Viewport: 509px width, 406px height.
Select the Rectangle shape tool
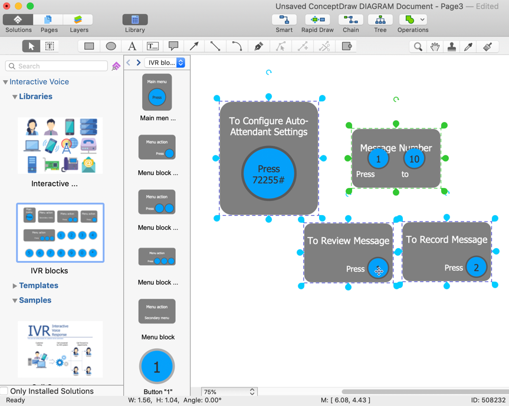pyautogui.click(x=89, y=46)
